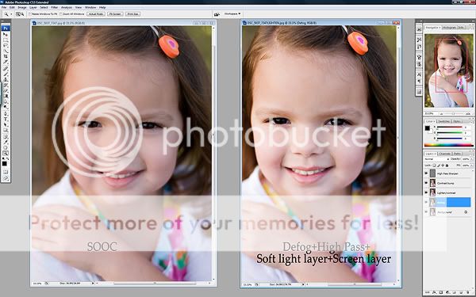Toggle lock all padlock in Layers panel
The width and height of the screenshot is (476, 297).
(447, 166)
